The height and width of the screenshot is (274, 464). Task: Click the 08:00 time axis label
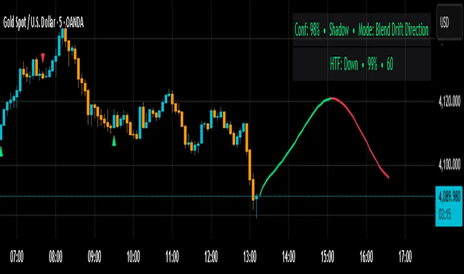pos(56,257)
